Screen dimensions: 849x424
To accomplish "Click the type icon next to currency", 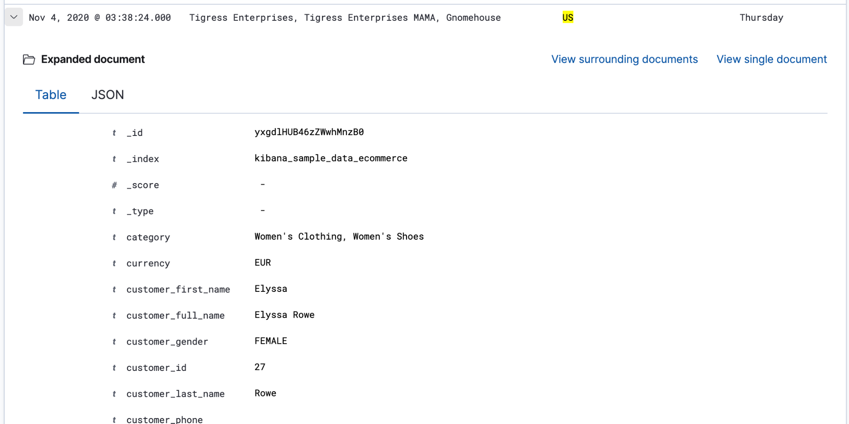I will (114, 263).
